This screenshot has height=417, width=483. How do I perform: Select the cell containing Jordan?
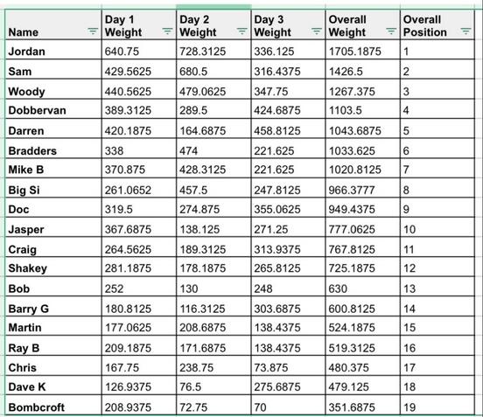pyautogui.click(x=53, y=50)
